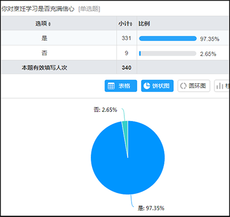Viewport: 230px width, 217px height.
Task: Click the pie icon in 饼状图 button
Action: (147, 86)
